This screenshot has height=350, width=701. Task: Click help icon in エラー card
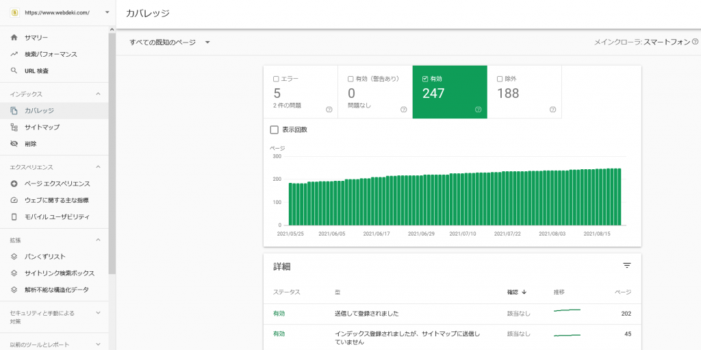(329, 110)
